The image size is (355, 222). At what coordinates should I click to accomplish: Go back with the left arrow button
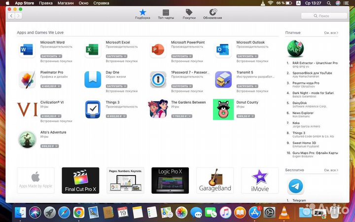[11, 16]
